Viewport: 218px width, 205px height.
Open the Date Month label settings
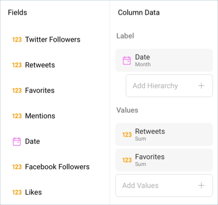point(164,60)
